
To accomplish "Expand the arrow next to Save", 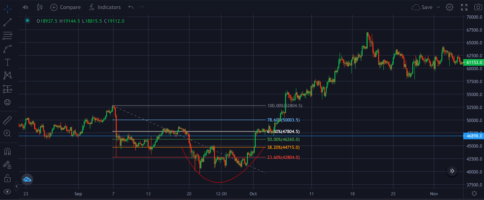I will click(x=438, y=7).
